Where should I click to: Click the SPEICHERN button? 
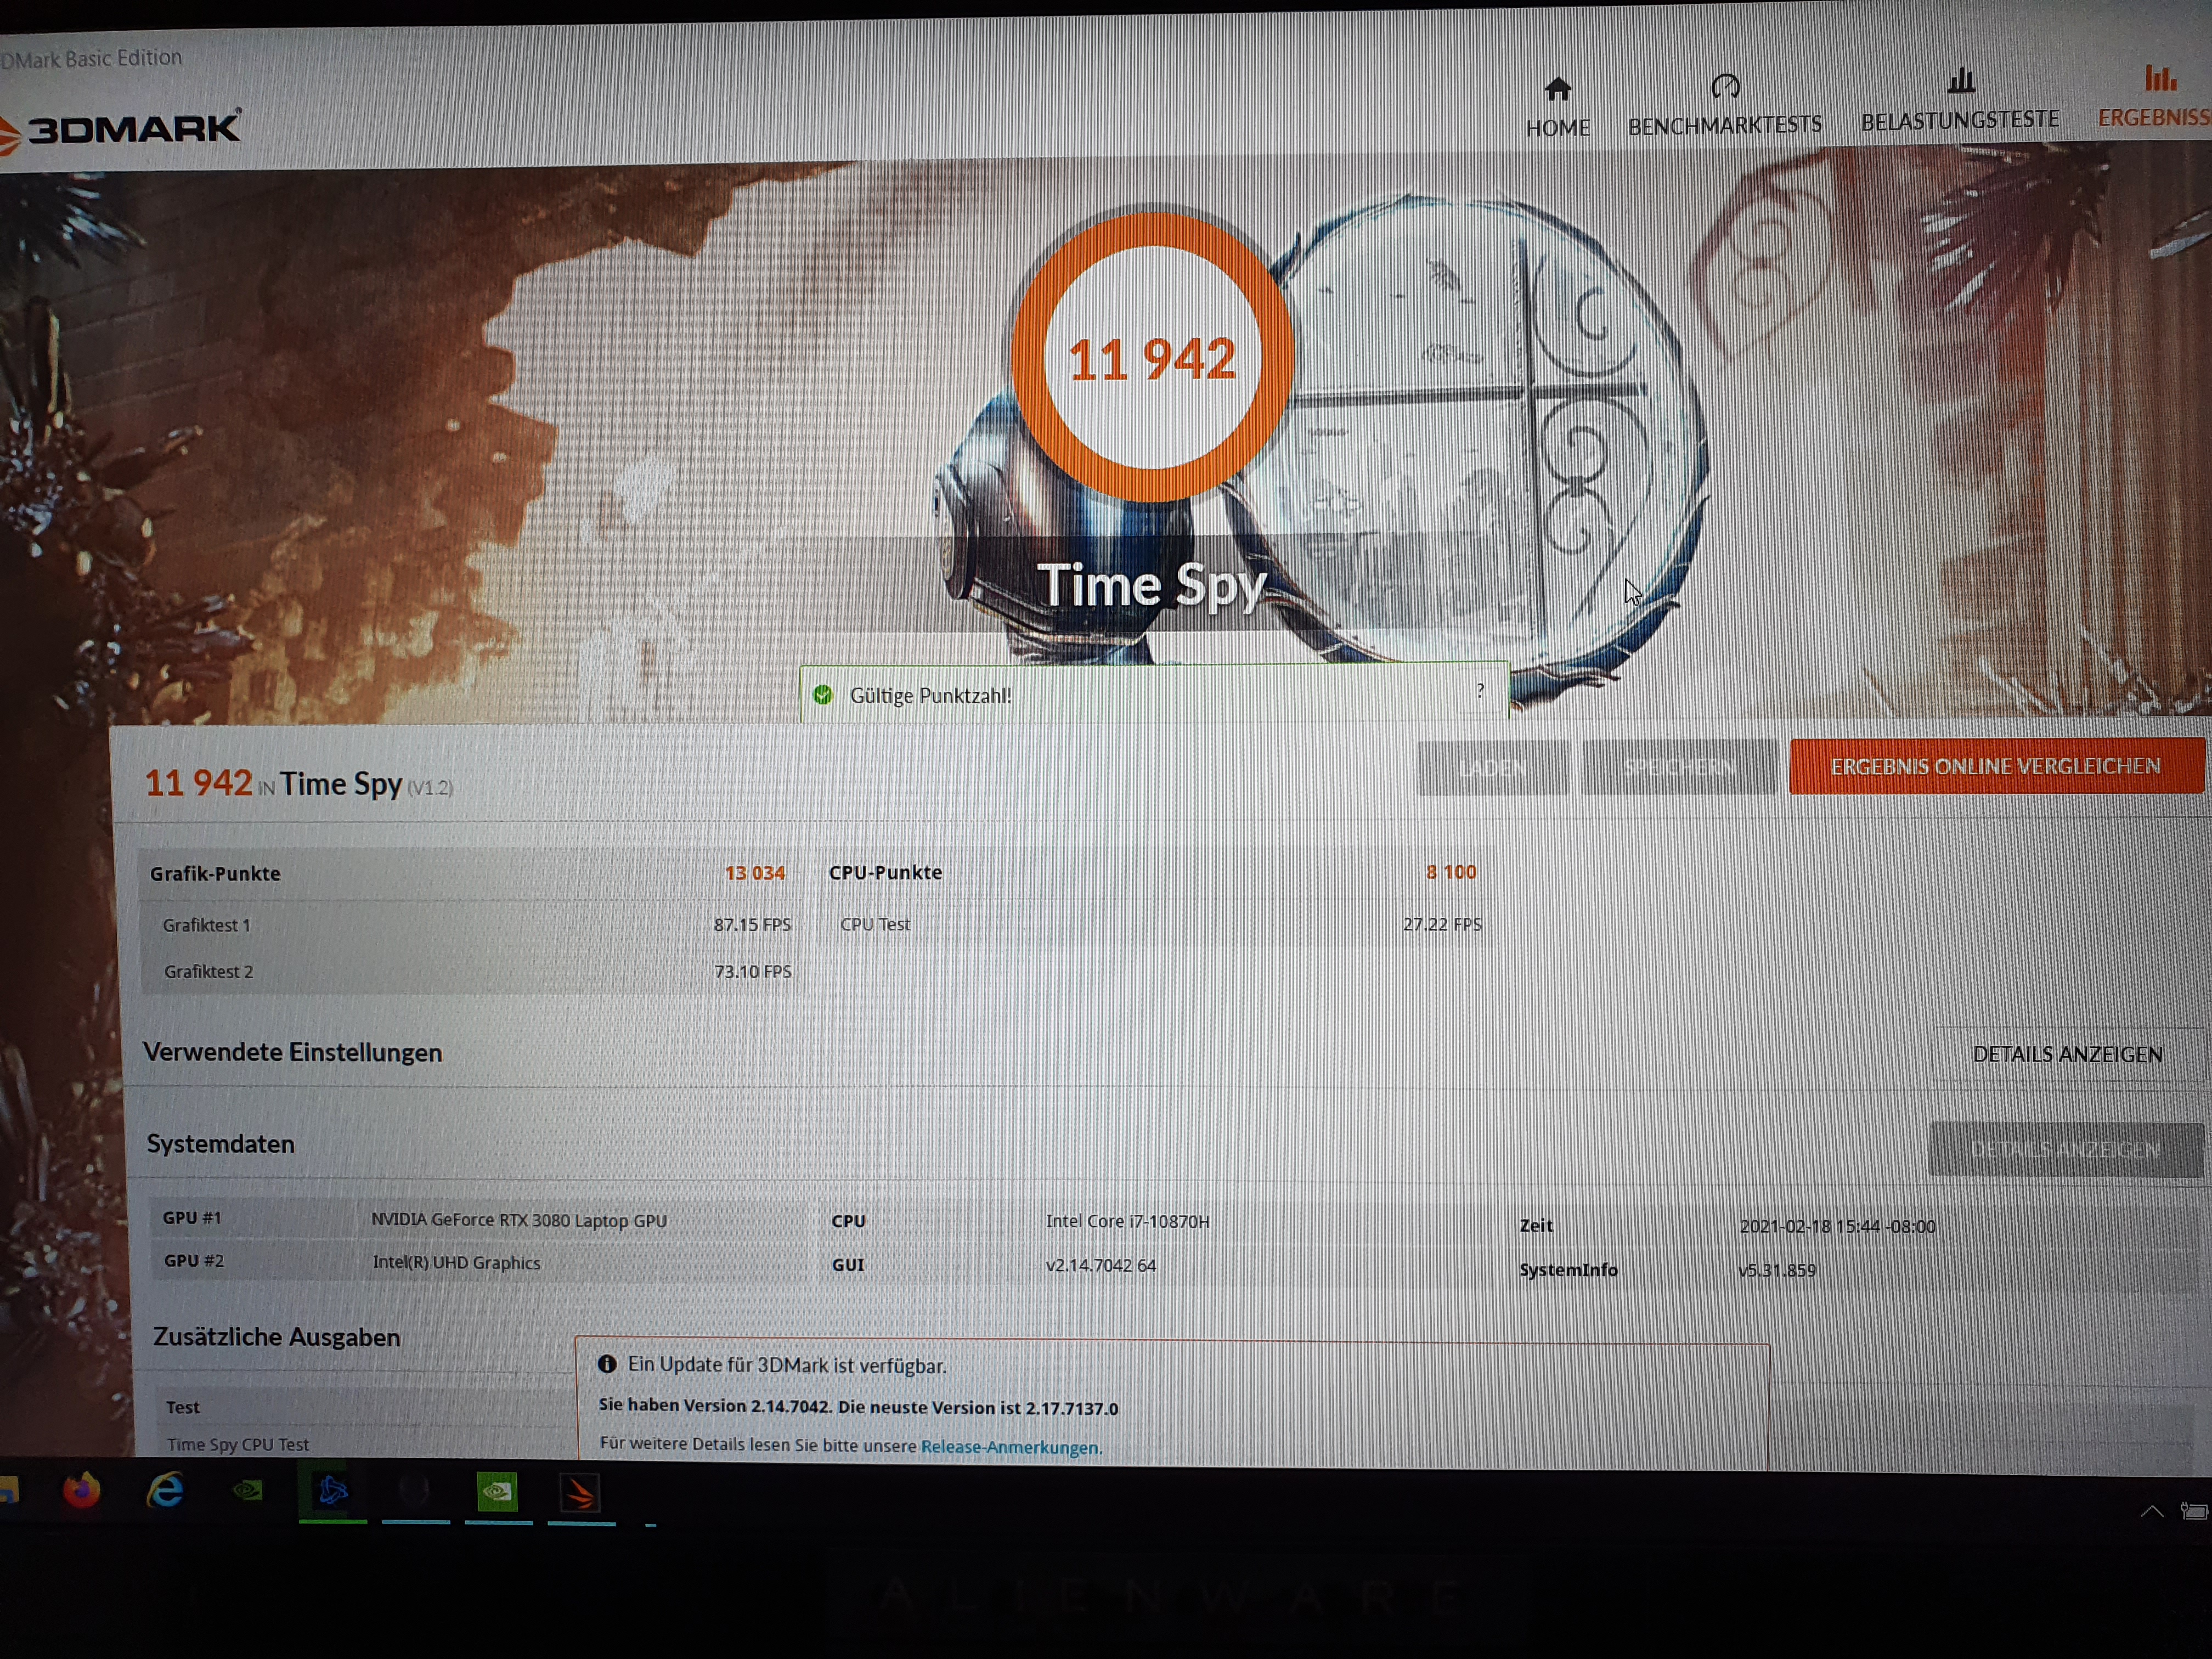(1679, 767)
